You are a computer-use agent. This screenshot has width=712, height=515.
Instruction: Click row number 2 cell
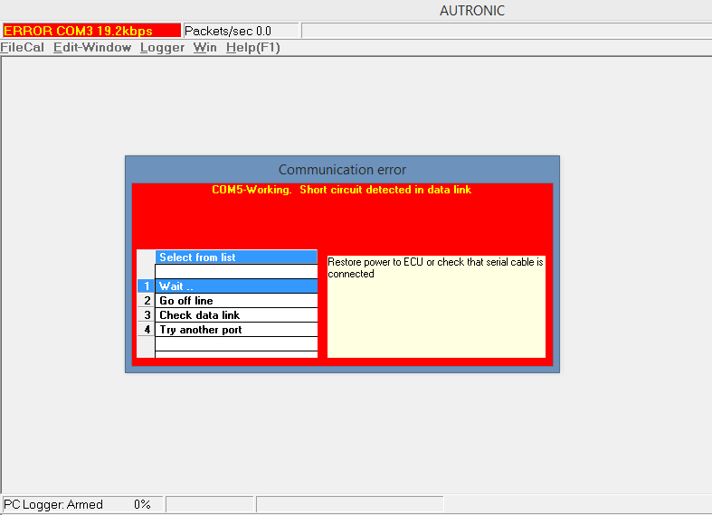pyautogui.click(x=147, y=301)
